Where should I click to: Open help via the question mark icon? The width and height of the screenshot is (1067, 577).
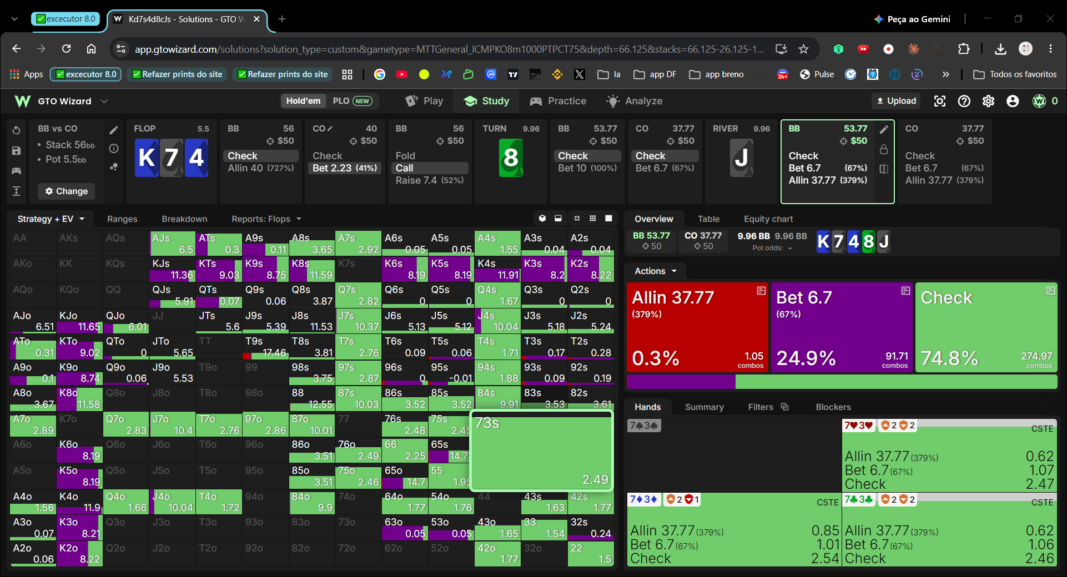coord(964,101)
